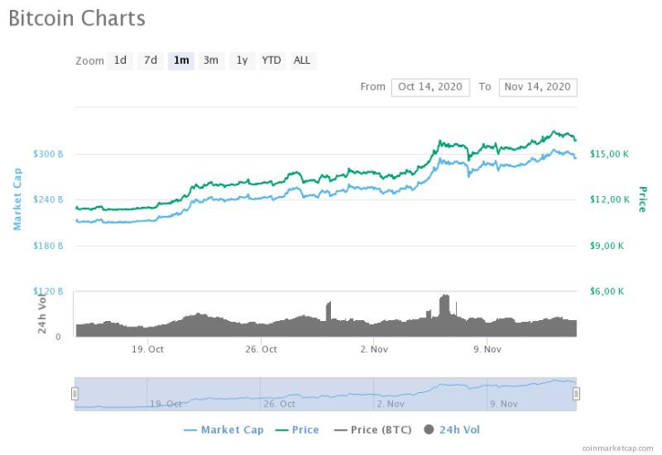The height and width of the screenshot is (455, 662).
Task: Click the $9,00 K price axis label
Action: 607,245
